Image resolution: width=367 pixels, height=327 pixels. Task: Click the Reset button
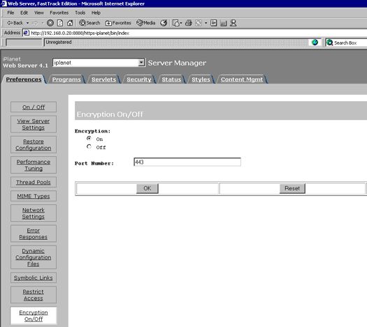292,188
